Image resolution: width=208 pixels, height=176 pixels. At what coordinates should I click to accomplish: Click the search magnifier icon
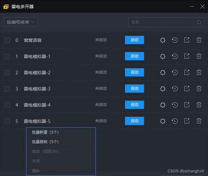pos(199,22)
